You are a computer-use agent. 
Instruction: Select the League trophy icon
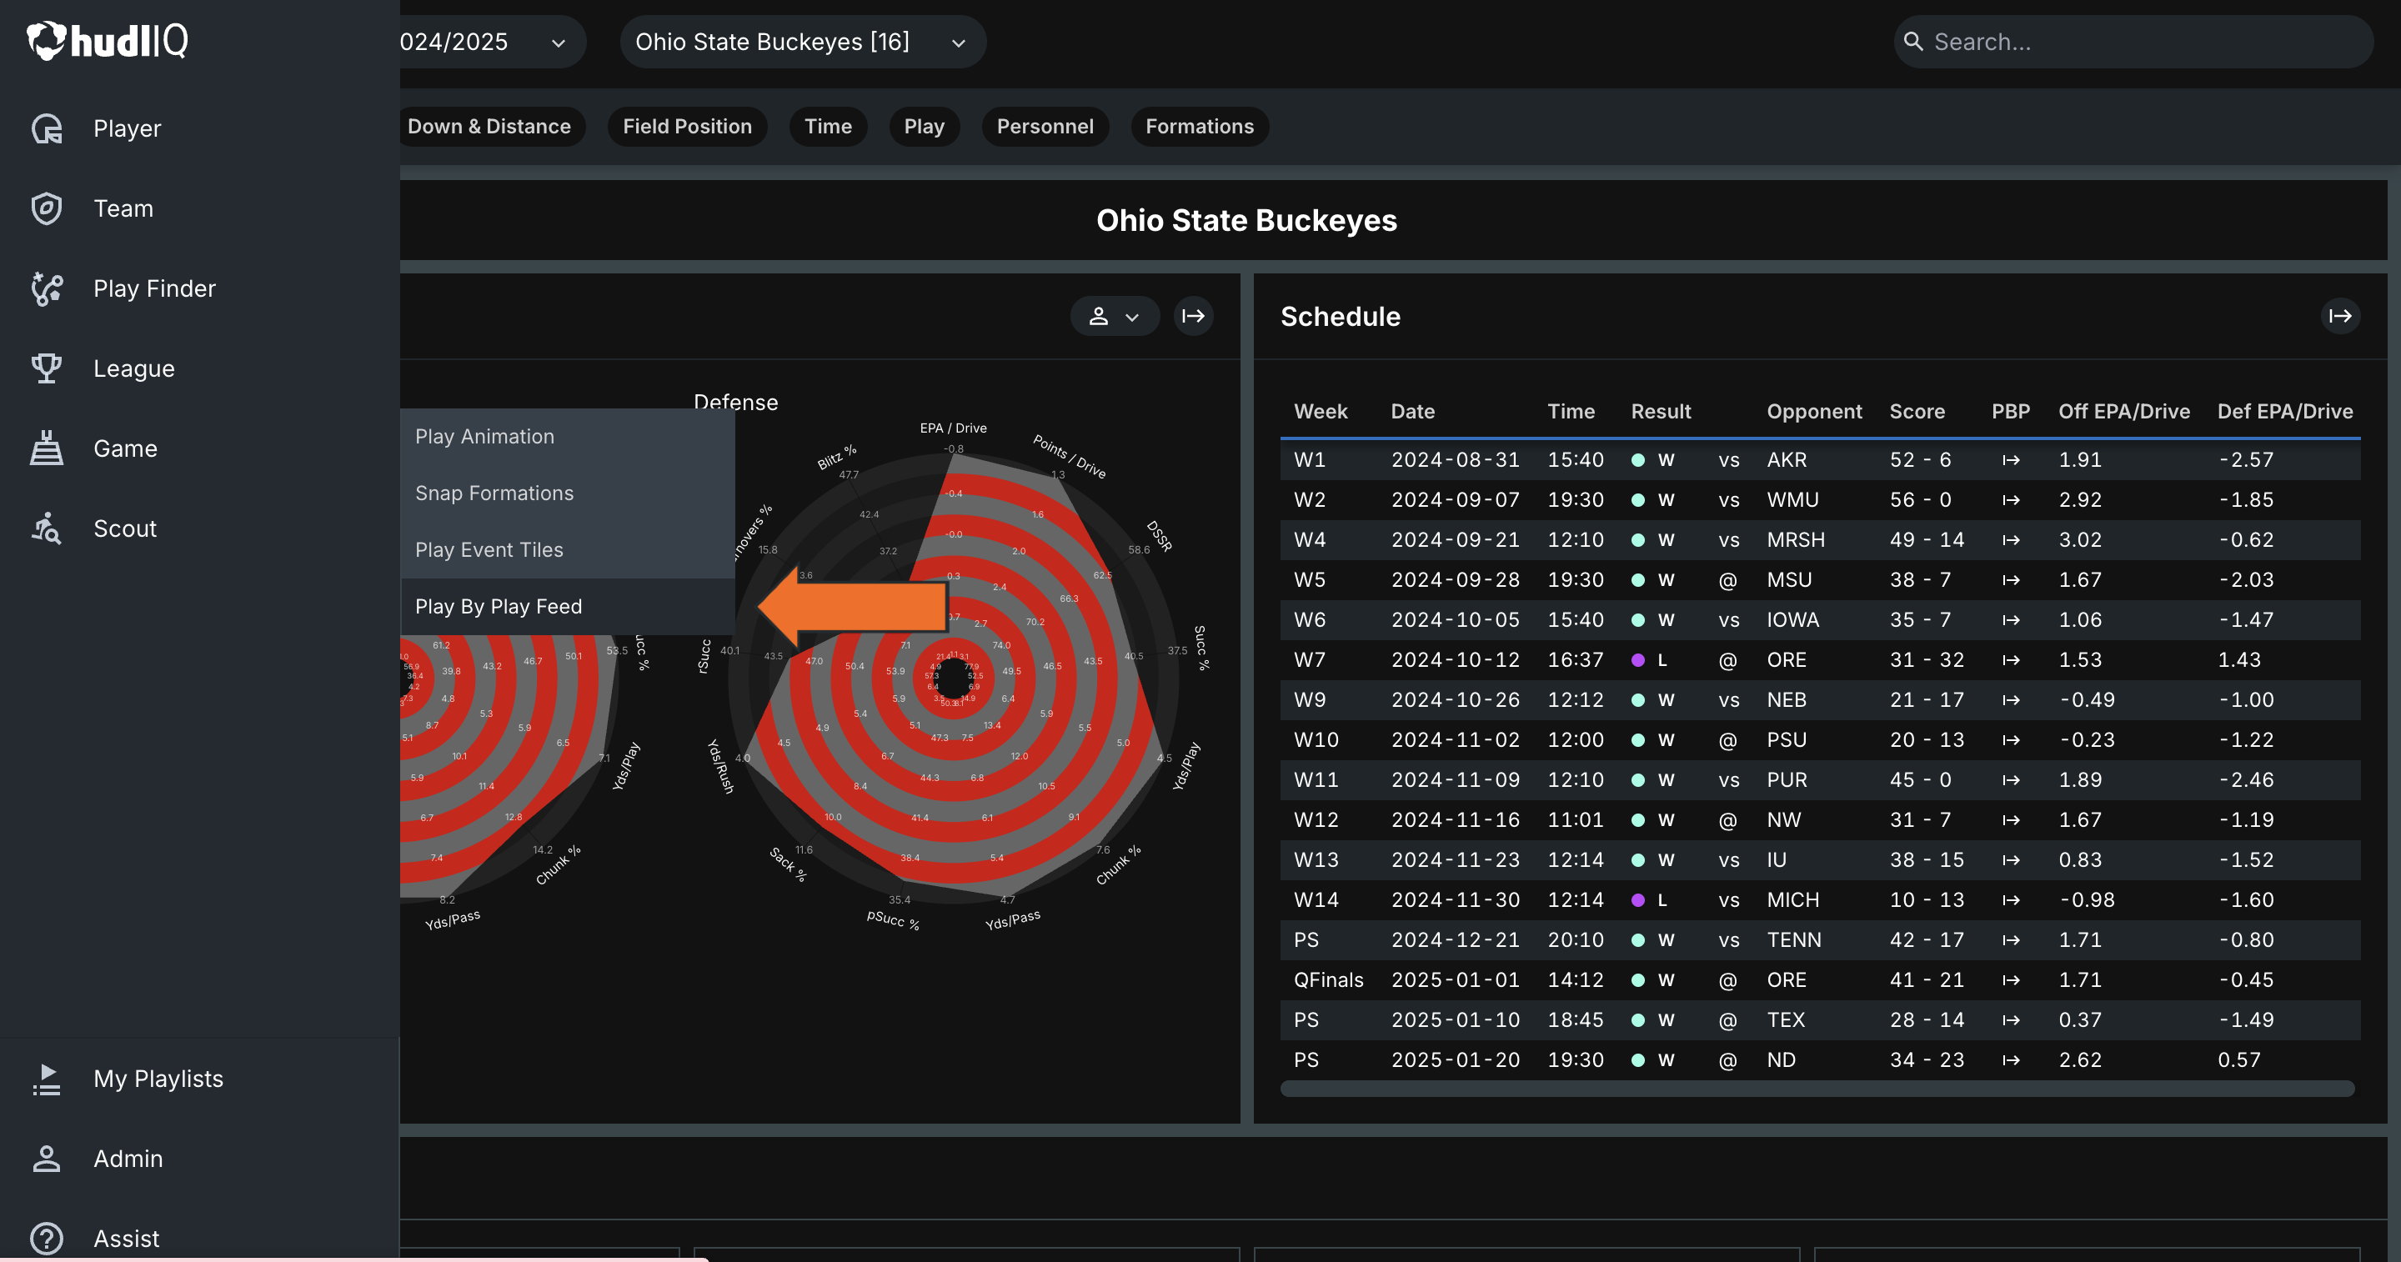click(47, 369)
